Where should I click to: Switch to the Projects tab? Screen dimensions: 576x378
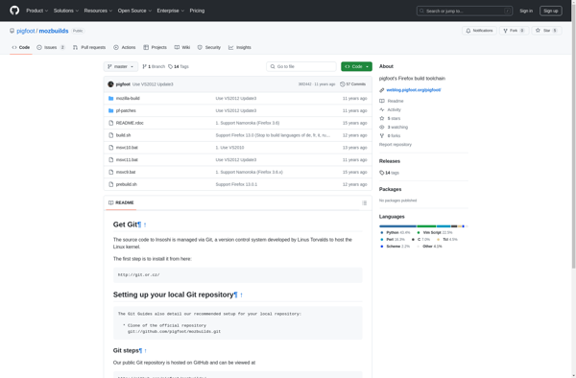click(x=155, y=47)
